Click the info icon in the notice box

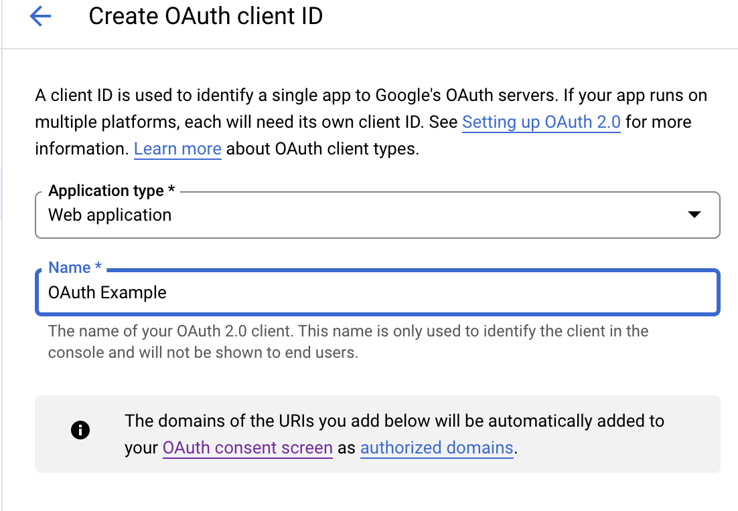80,430
